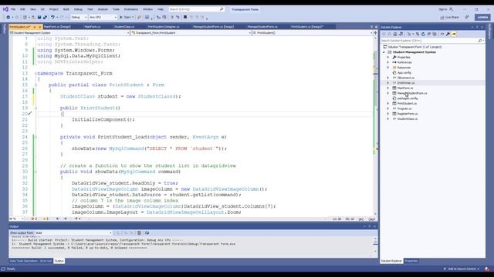Select App.config in Solution Explorer
494x277 pixels.
[x=404, y=72]
